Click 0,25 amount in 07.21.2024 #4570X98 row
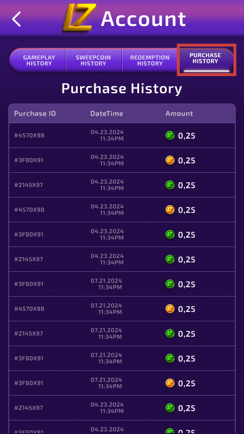This screenshot has height=434, width=244. point(187,309)
